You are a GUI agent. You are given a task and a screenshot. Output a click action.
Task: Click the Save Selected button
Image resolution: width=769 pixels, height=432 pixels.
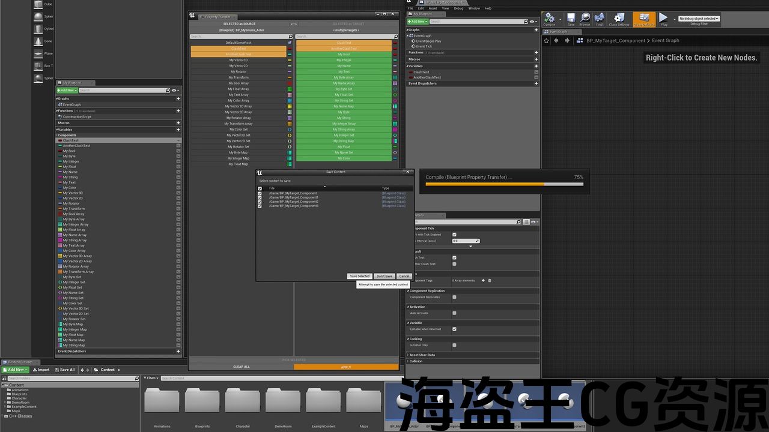pyautogui.click(x=360, y=276)
